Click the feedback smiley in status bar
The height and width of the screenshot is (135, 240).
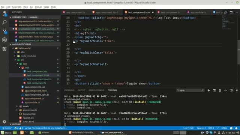[231, 128]
